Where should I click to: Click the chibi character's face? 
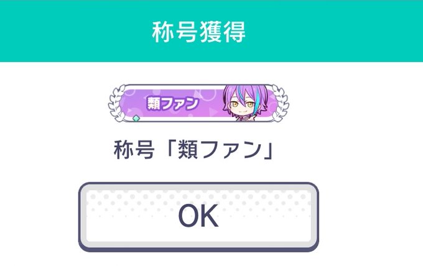point(242,107)
